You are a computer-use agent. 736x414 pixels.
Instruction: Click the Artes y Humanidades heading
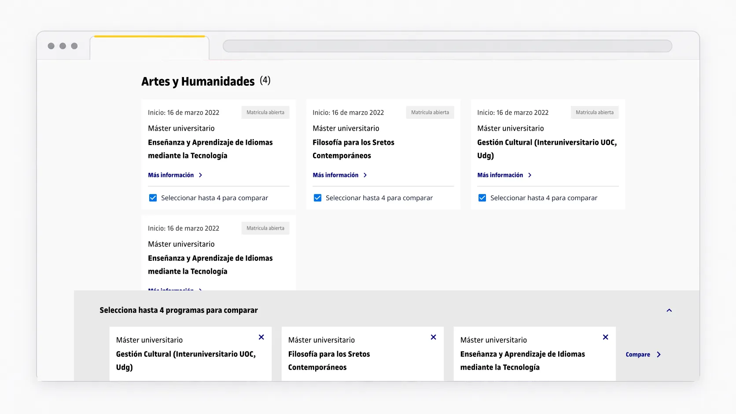198,81
